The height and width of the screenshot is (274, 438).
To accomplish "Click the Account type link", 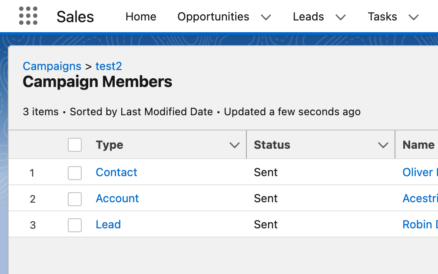I will (x=117, y=198).
